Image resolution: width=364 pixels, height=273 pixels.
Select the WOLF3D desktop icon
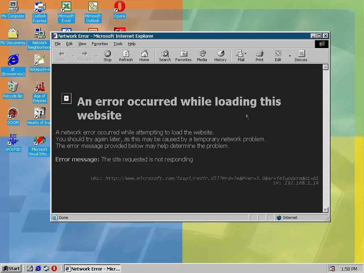click(x=13, y=143)
